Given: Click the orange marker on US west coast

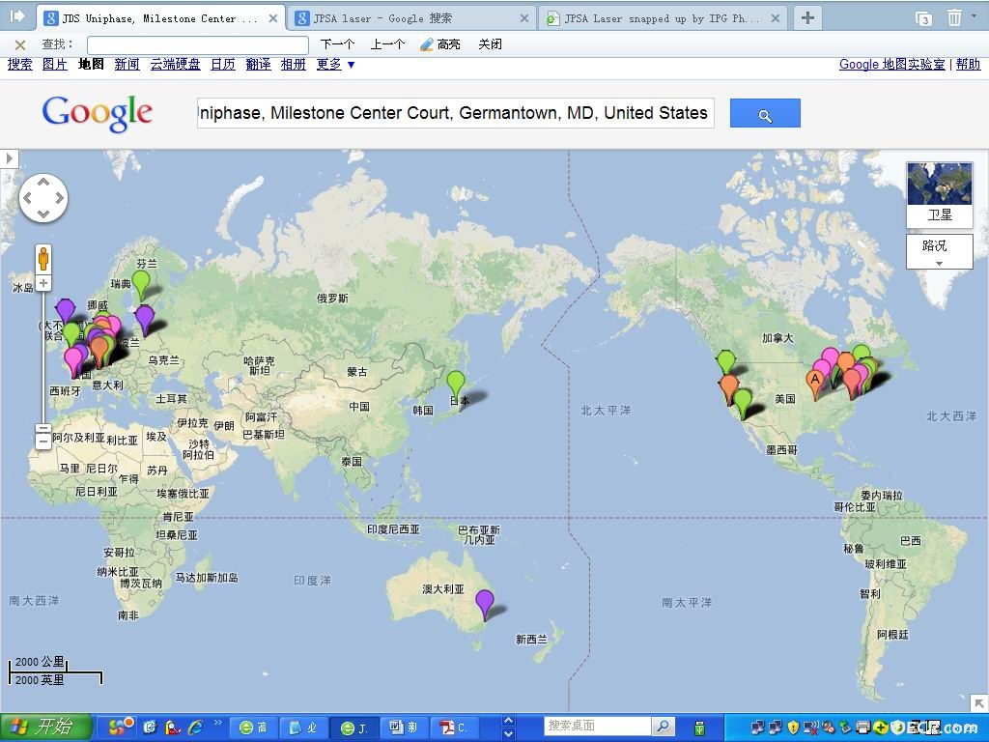Looking at the screenshot, I should 728,387.
